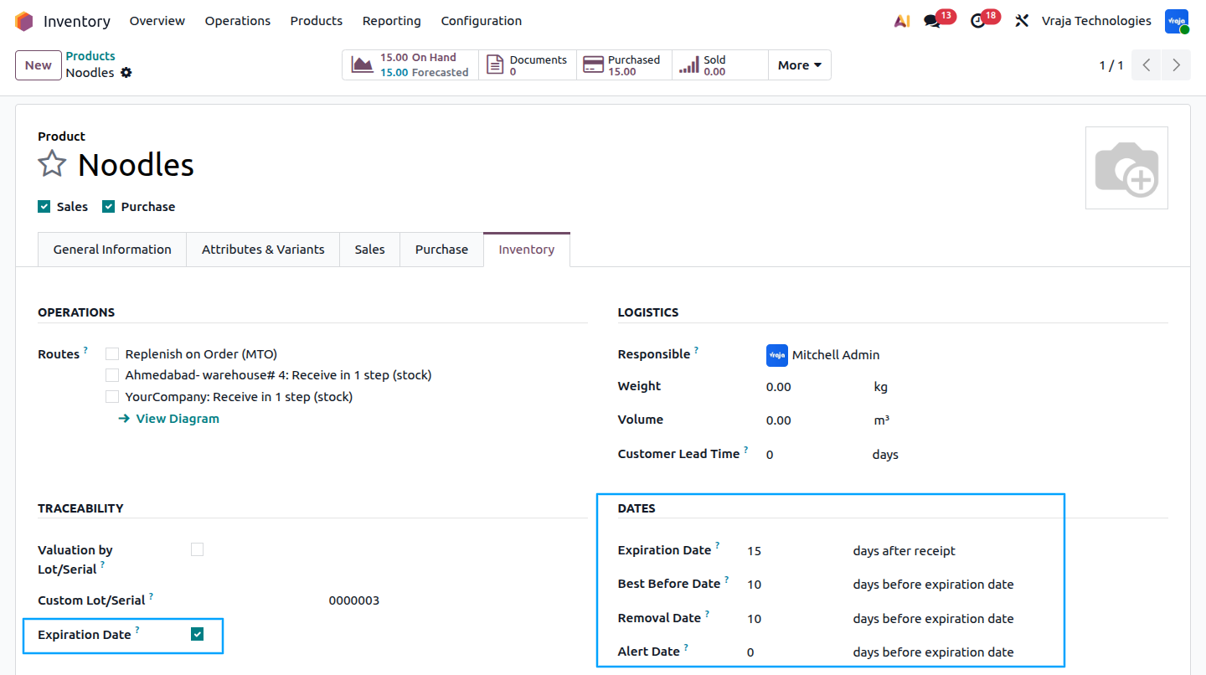Viewport: 1206px width, 675px height.
Task: Show help tooltip for Alert Date
Action: (686, 647)
